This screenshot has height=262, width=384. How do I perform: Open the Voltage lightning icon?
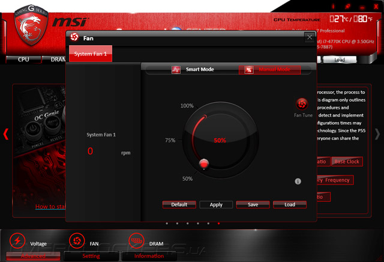coord(17,240)
